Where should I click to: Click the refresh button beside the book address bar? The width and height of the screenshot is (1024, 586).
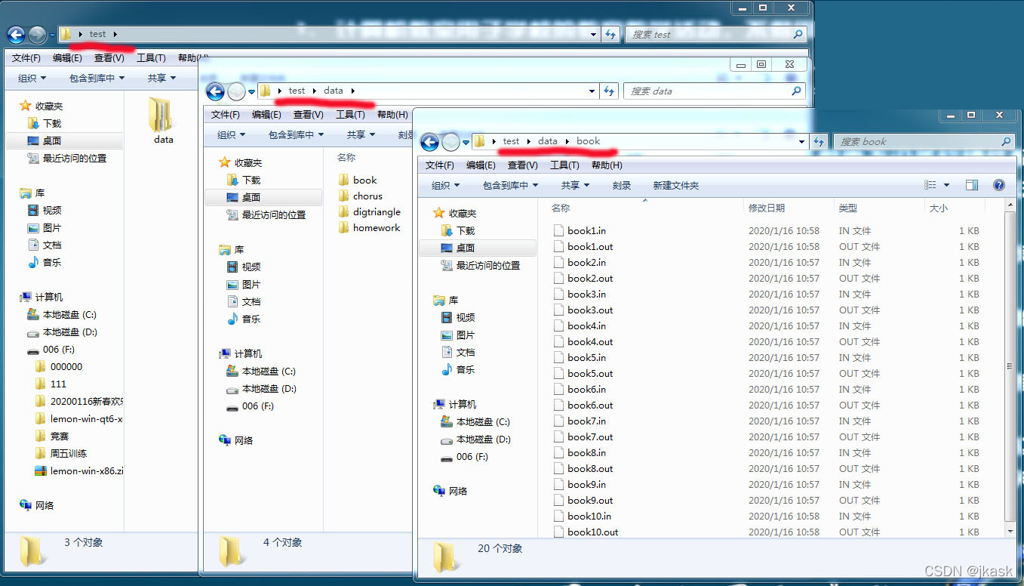pos(819,141)
